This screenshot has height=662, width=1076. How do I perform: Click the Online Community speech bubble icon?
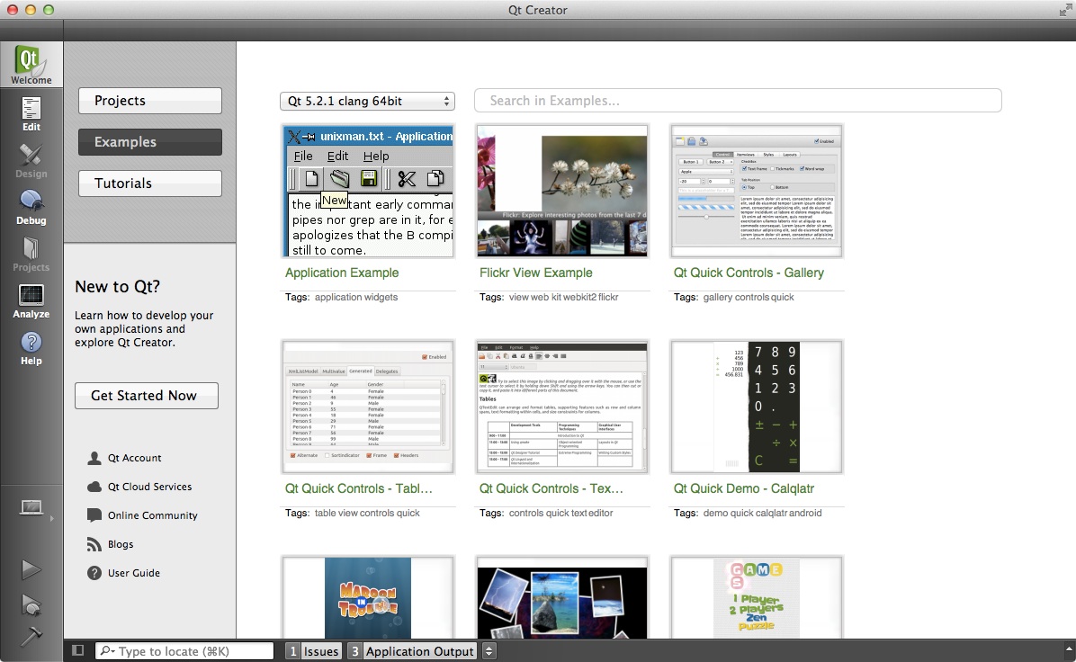[x=94, y=515]
